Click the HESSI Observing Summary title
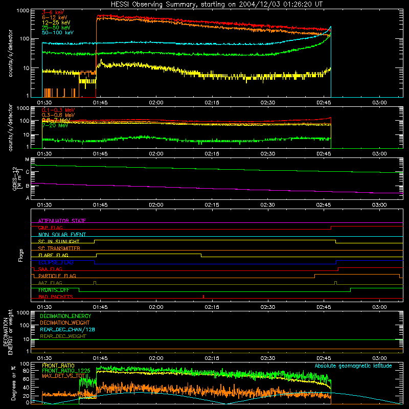Viewport: 409px width, 409px height. pos(216,5)
